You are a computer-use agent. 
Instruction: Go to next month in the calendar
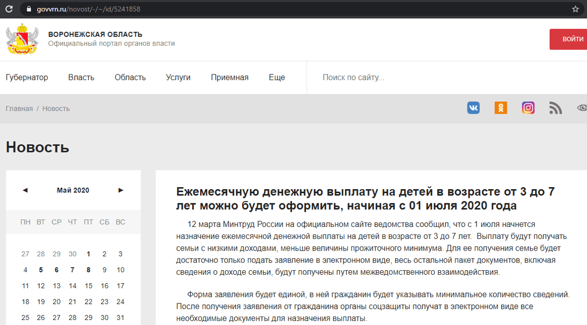pos(121,190)
